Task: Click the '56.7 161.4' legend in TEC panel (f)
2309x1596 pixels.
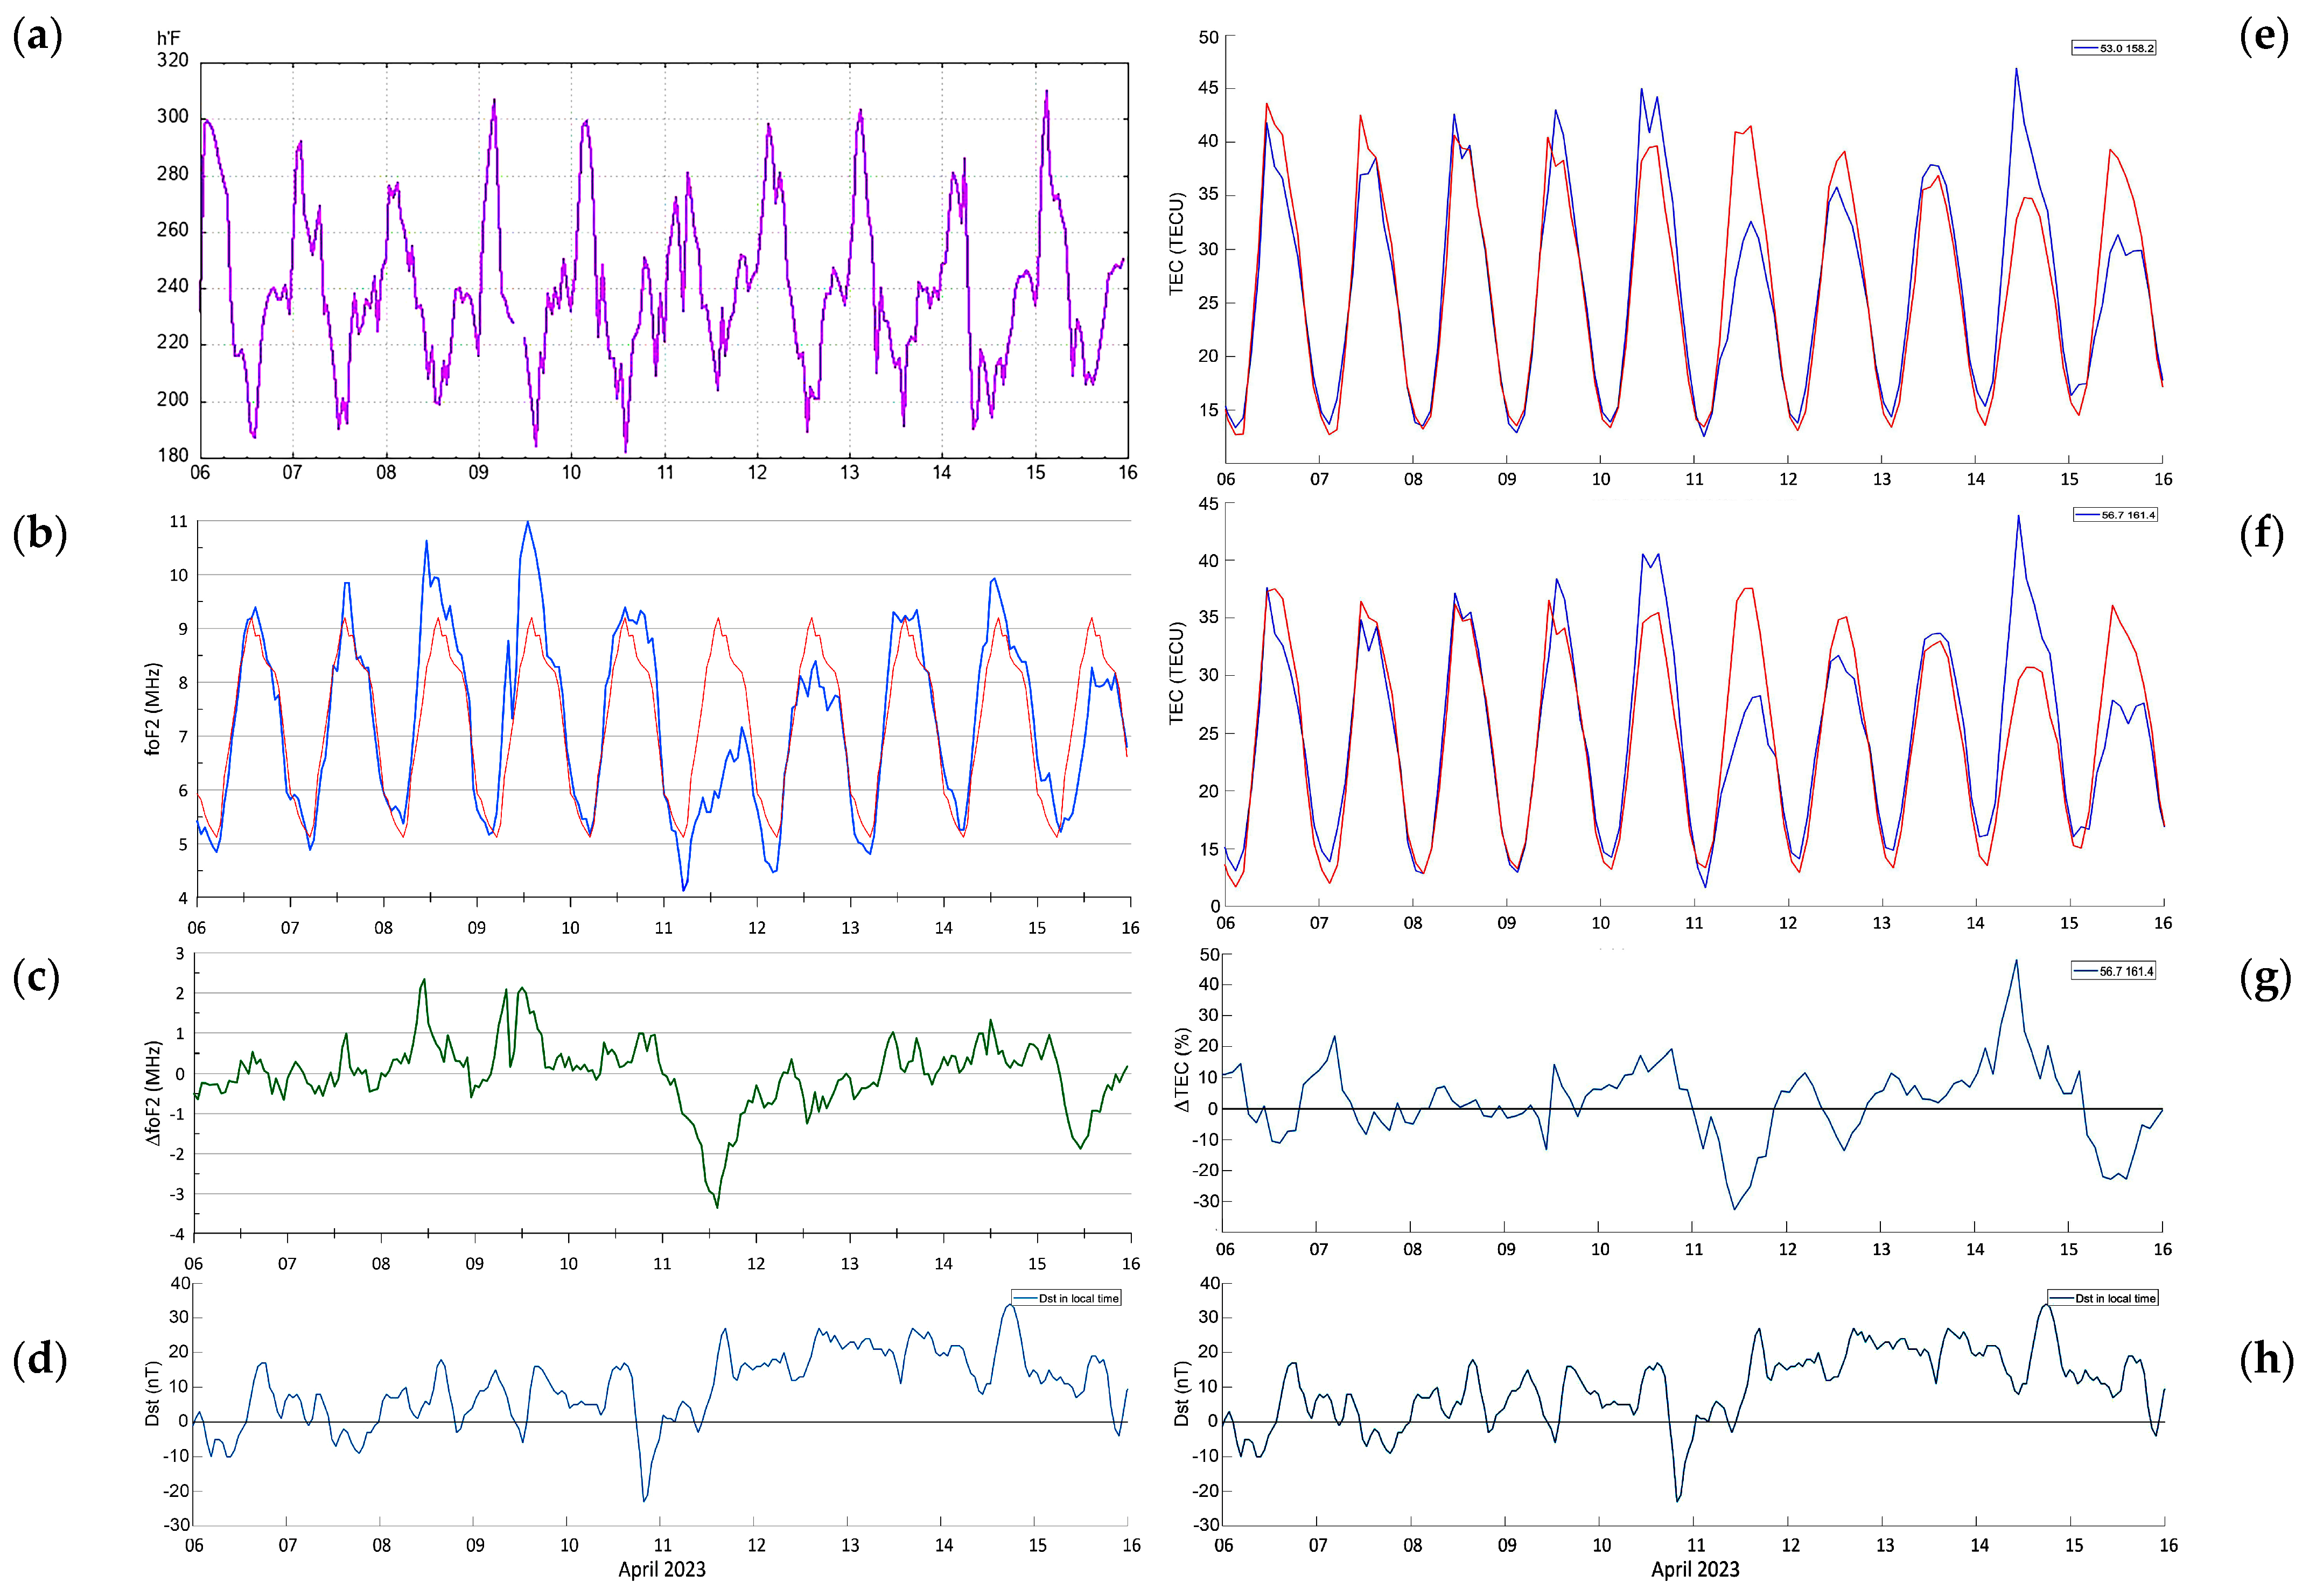Action: (2116, 515)
